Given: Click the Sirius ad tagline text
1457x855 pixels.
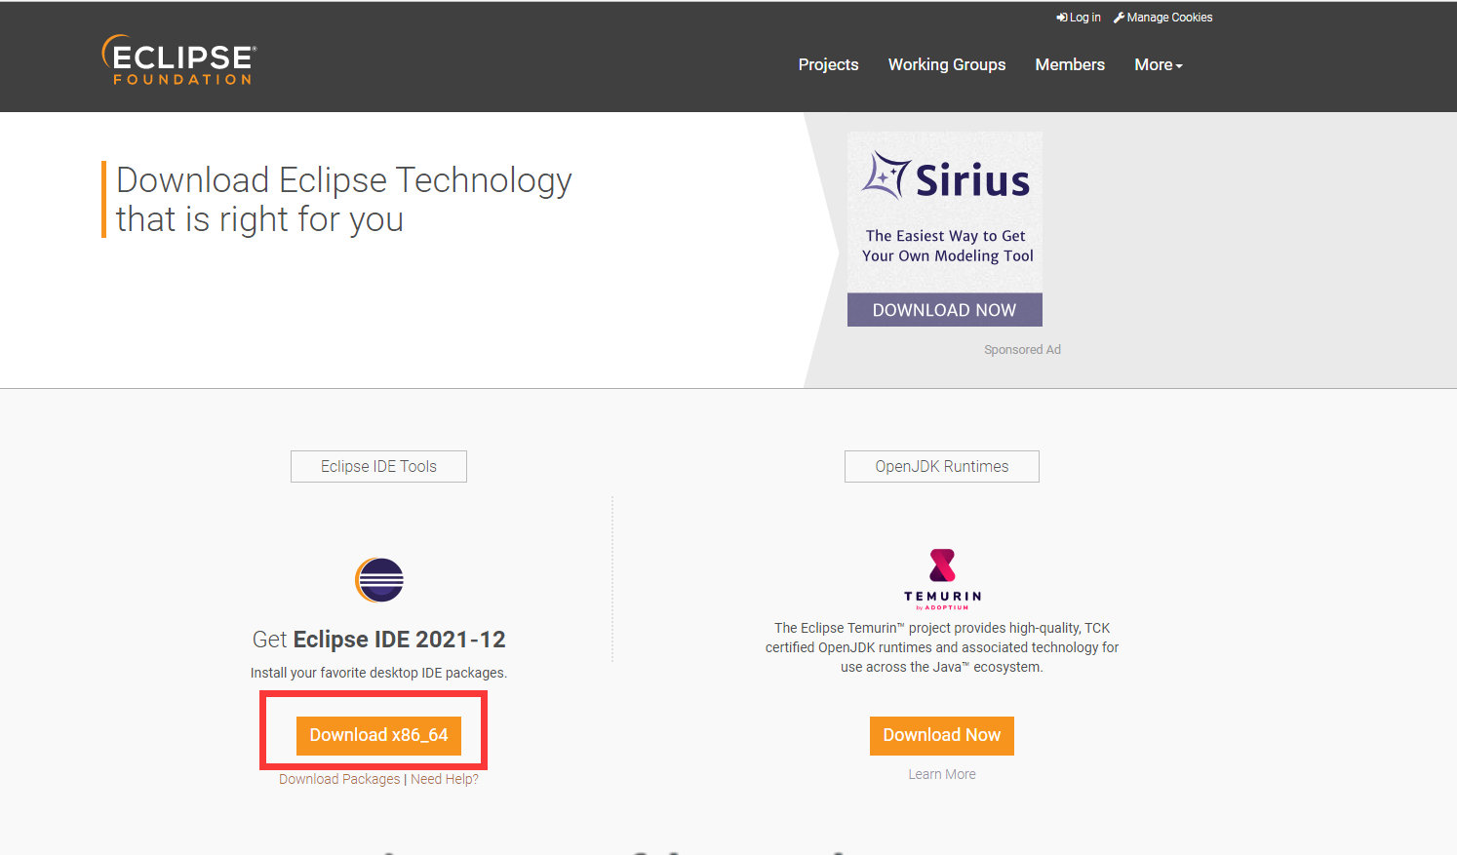Looking at the screenshot, I should (947, 246).
